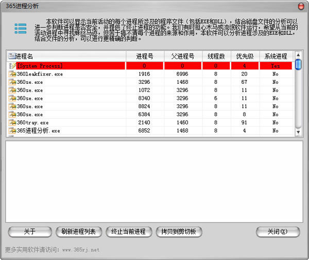Viewport: 309px width, 260px height.
Task: Select the 360leakfixer.exe process name
Action: tap(40, 74)
